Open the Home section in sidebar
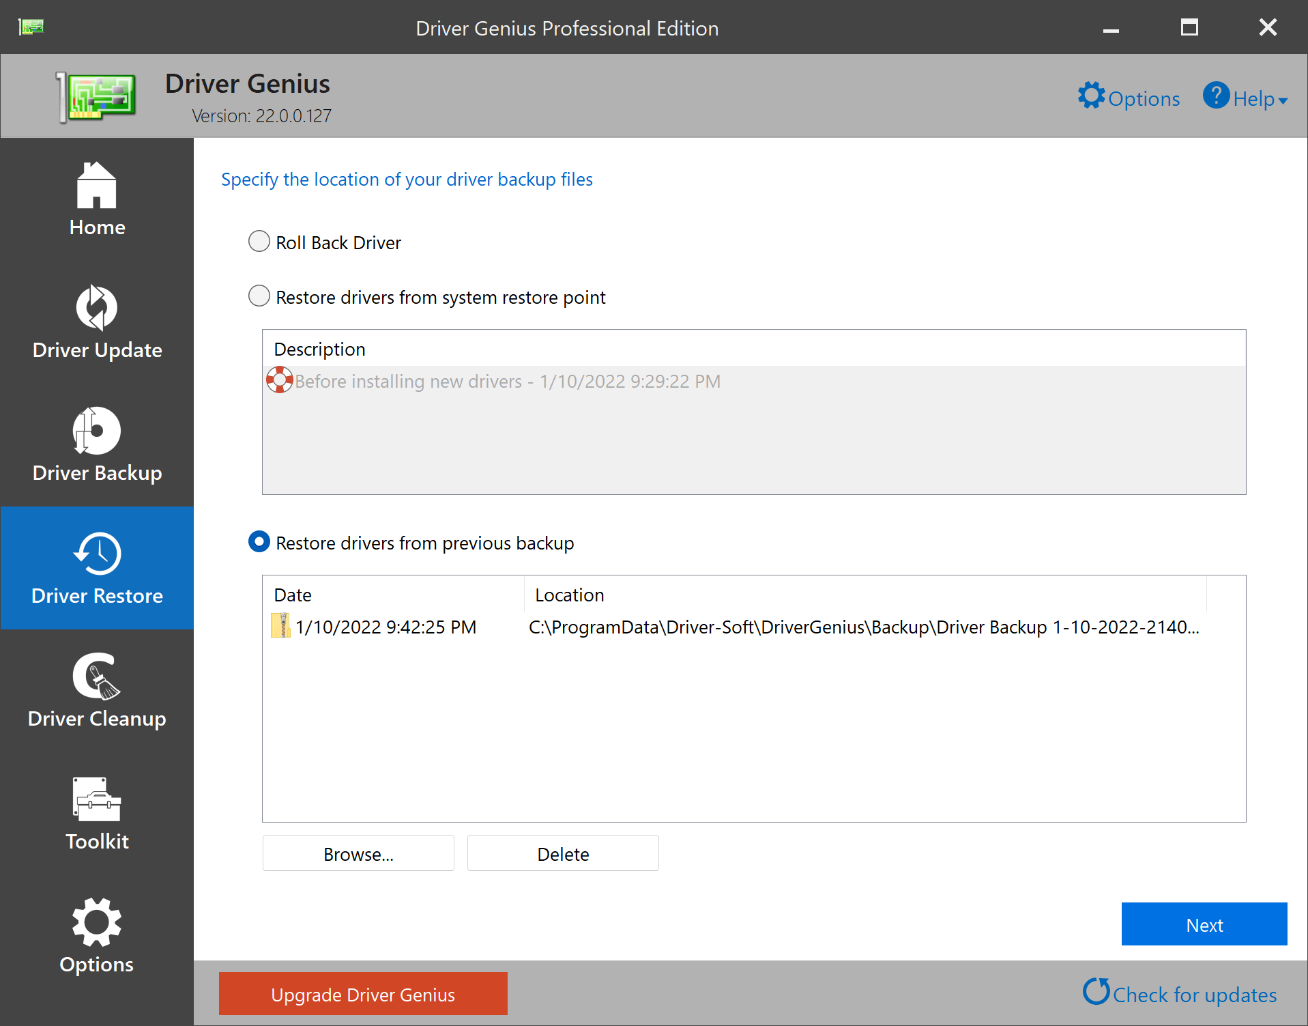The height and width of the screenshot is (1026, 1308). pos(97,199)
